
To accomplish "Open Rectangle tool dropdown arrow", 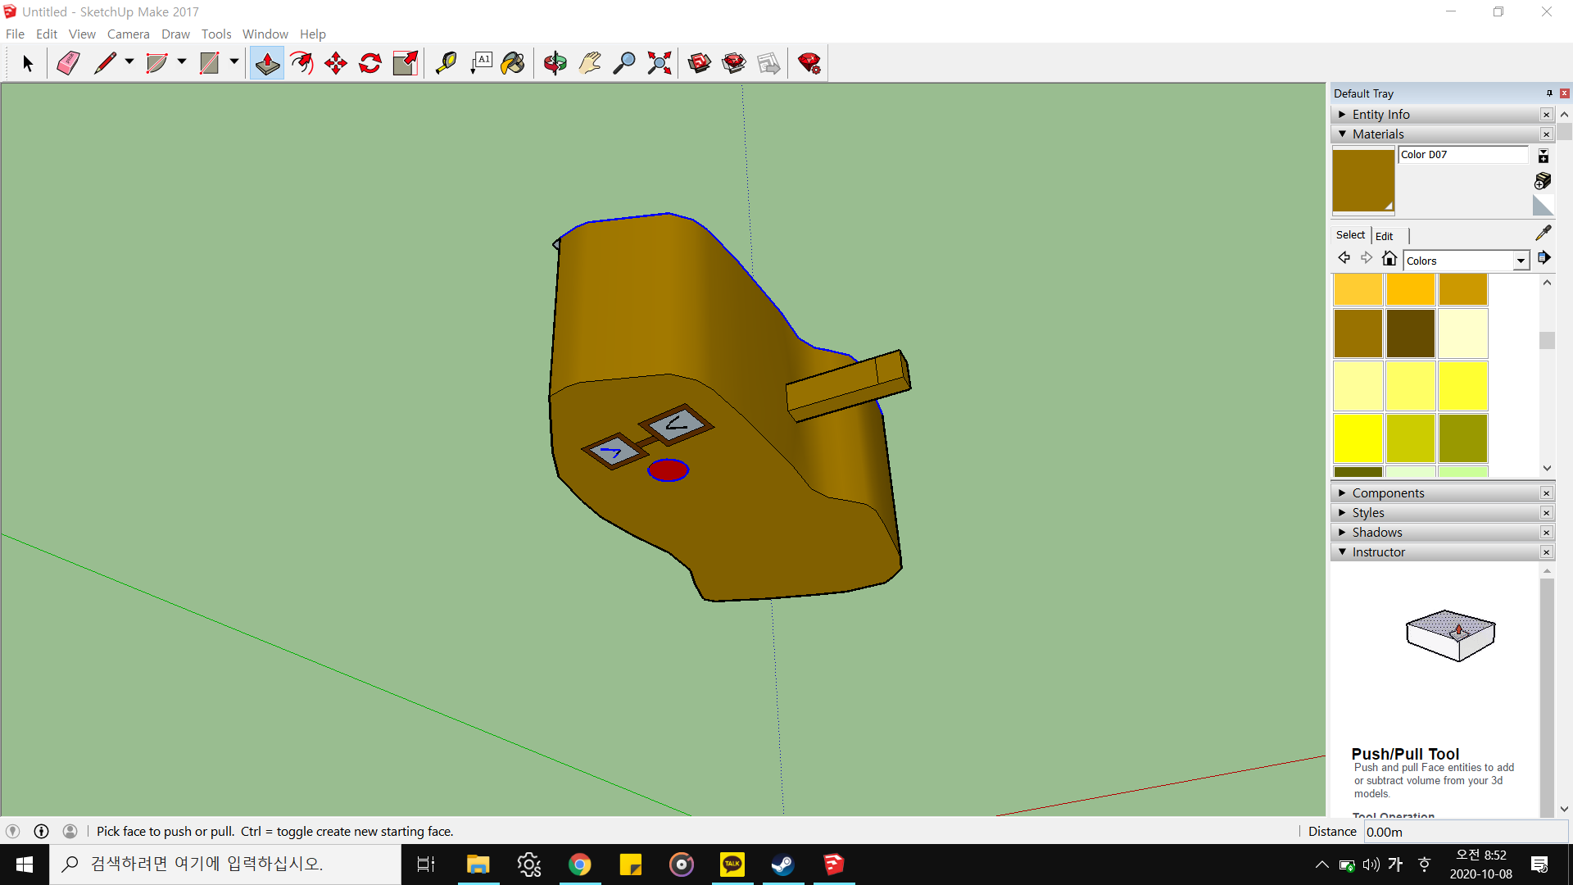I will [234, 61].
